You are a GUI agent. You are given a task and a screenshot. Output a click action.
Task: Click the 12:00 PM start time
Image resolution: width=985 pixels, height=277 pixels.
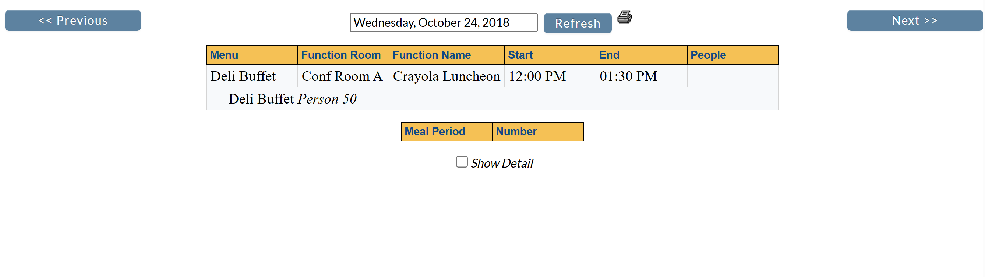pyautogui.click(x=537, y=76)
